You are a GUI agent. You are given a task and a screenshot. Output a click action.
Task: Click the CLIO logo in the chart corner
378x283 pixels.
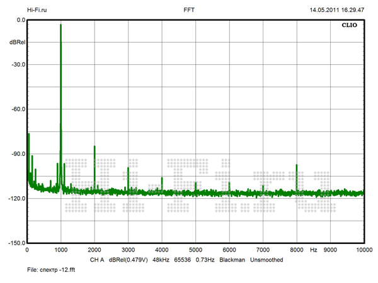pos(348,26)
